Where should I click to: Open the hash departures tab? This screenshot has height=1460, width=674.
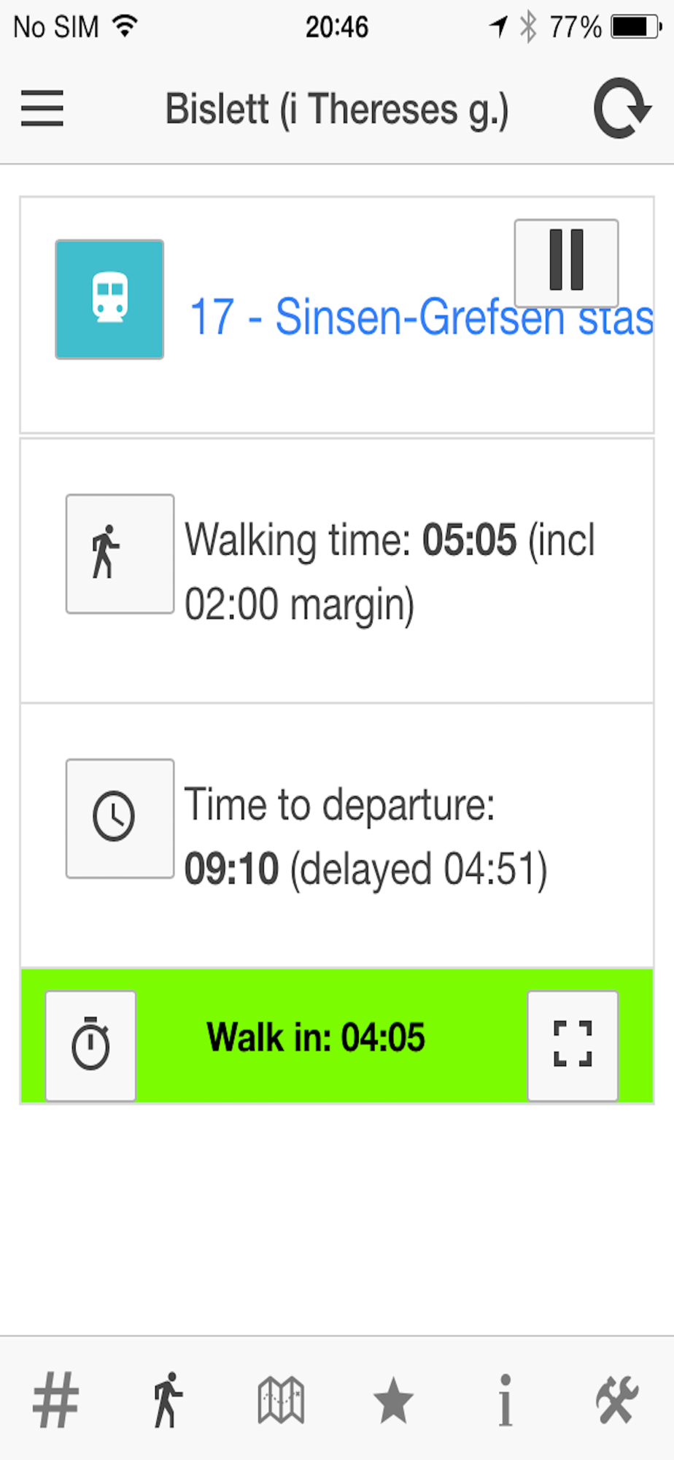(55, 1399)
